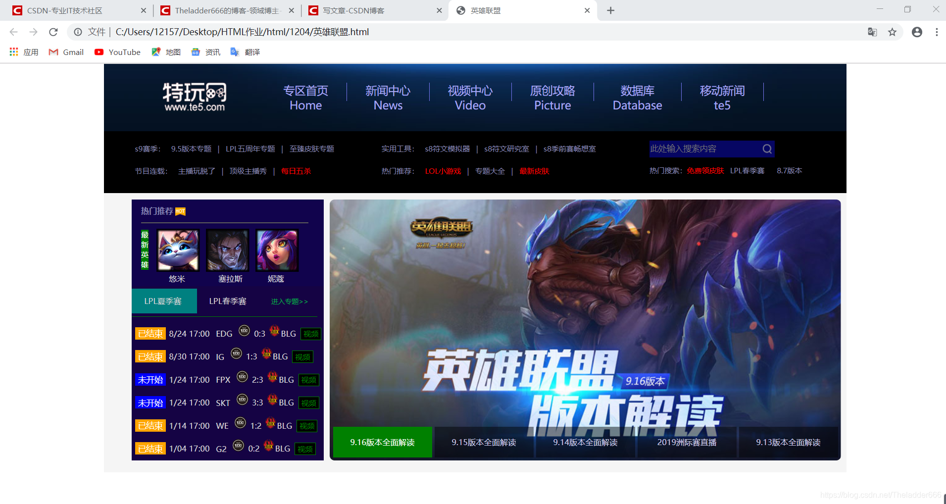Open the red 每日五杀 link
Image resolution: width=946 pixels, height=504 pixels.
[296, 171]
